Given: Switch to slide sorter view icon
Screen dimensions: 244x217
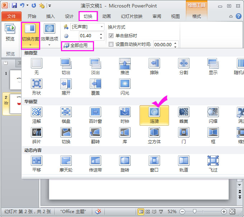Looking at the screenshot, I should [147, 211].
